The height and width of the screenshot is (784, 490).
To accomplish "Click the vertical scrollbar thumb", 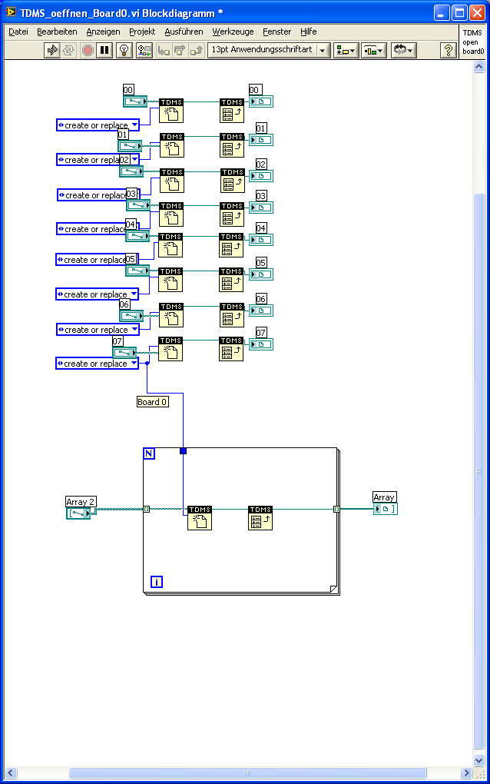I will pyautogui.click(x=478, y=471).
